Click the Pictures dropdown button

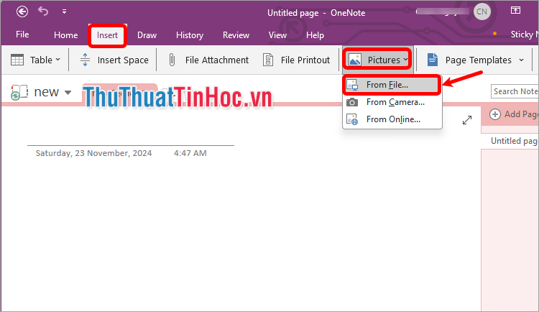pos(378,60)
